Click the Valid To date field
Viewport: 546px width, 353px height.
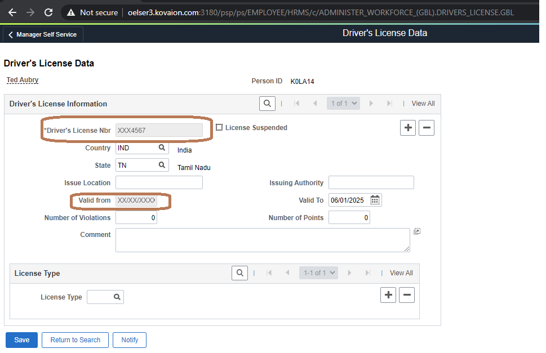click(x=349, y=200)
